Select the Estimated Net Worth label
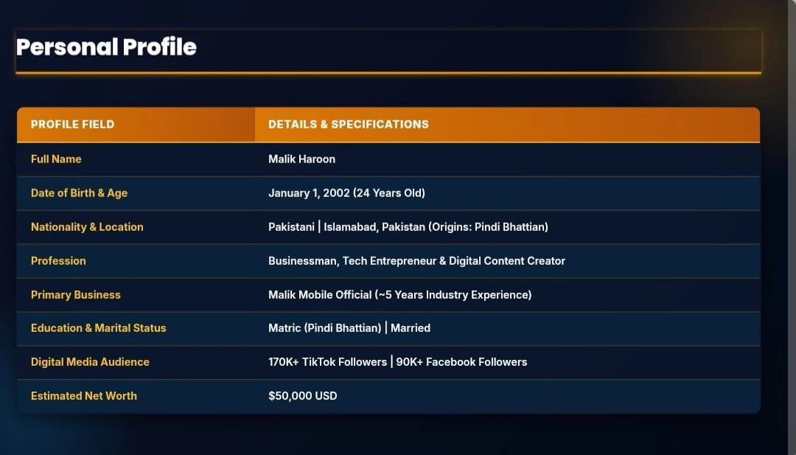The image size is (796, 455). [x=84, y=396]
